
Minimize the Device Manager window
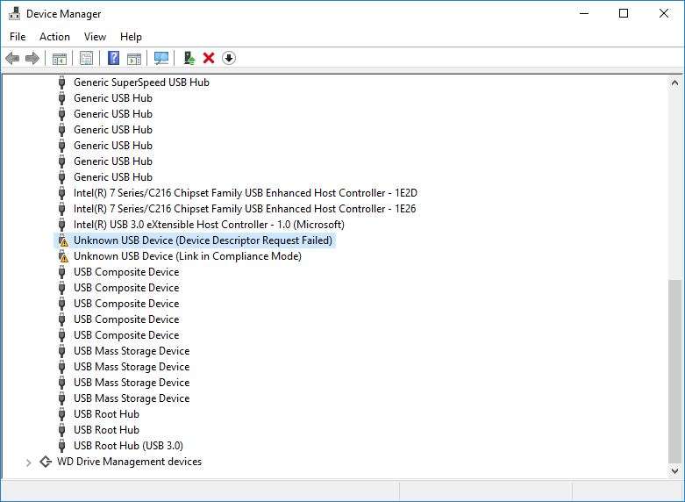click(x=584, y=13)
